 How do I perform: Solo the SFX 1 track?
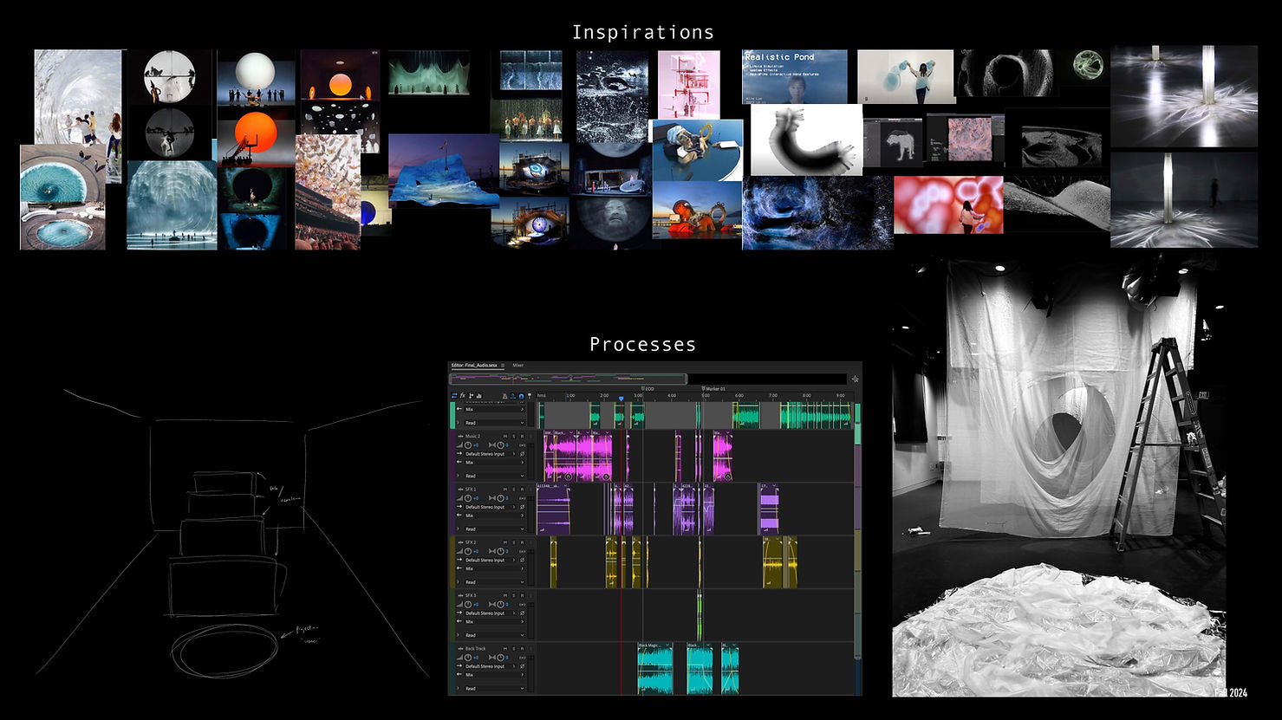514,490
